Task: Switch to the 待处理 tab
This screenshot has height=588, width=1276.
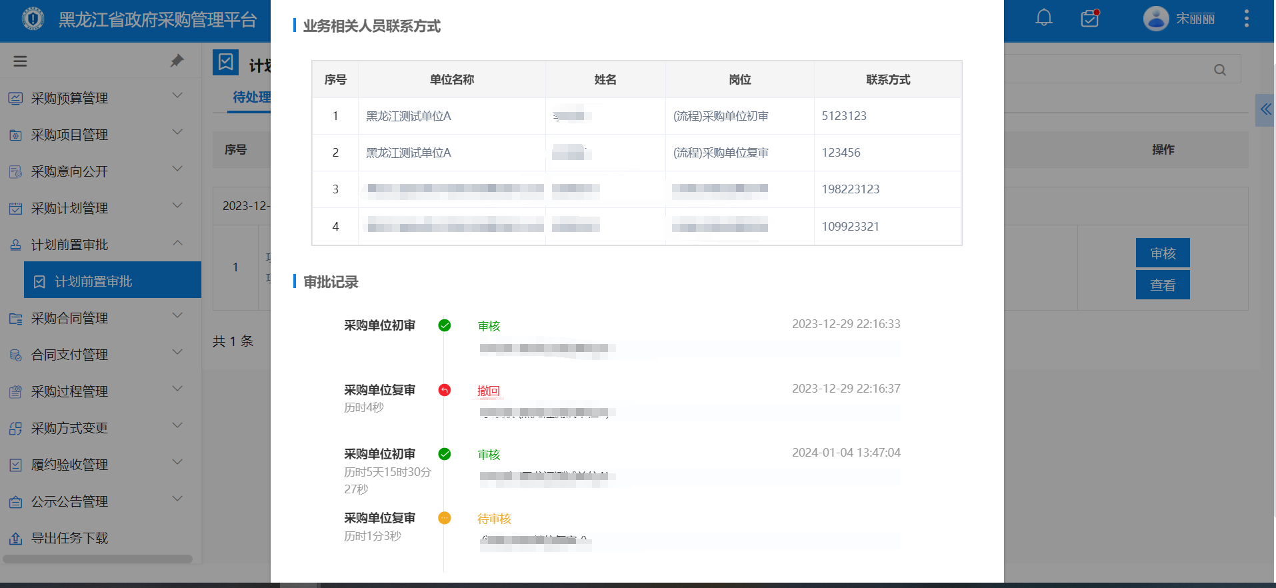Action: [251, 97]
